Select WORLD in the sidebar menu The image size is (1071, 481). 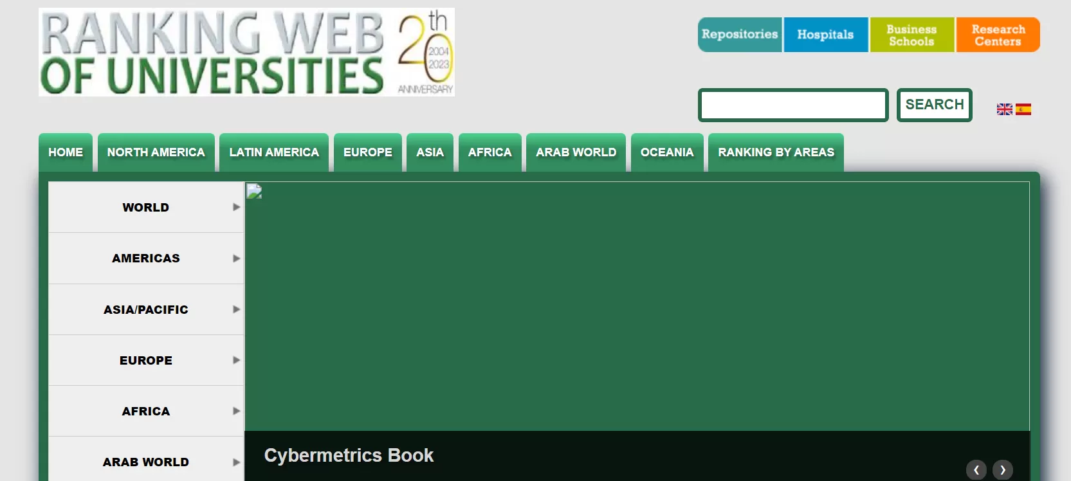pos(146,207)
